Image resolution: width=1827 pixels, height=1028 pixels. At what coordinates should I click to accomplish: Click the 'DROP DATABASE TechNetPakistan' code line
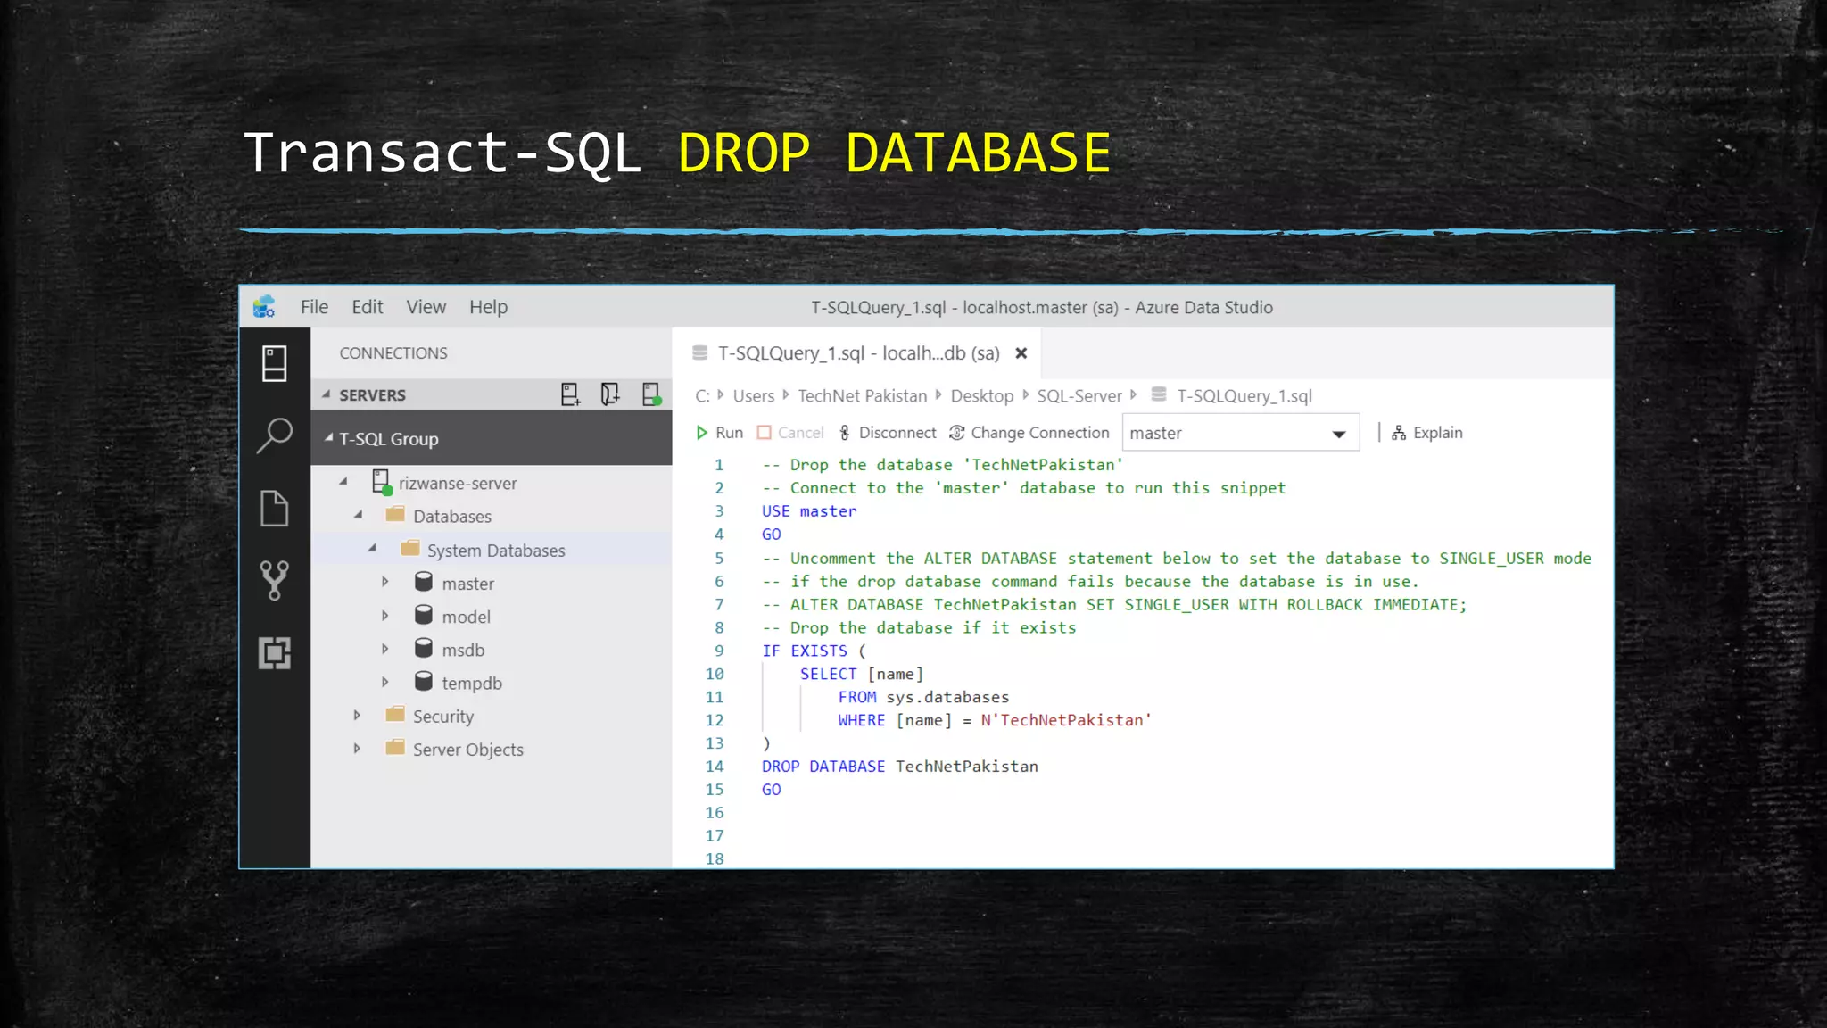(x=900, y=767)
